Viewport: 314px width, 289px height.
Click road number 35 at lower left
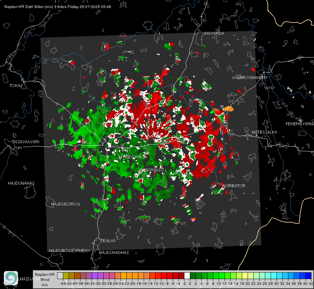[4, 227]
